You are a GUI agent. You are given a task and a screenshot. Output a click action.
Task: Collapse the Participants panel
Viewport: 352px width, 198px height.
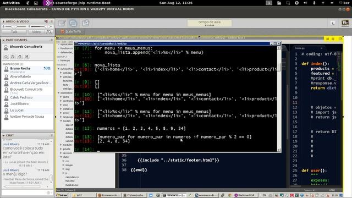coord(4,40)
